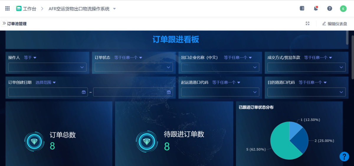Click the 工作台 breadcrumb link

tap(29, 9)
